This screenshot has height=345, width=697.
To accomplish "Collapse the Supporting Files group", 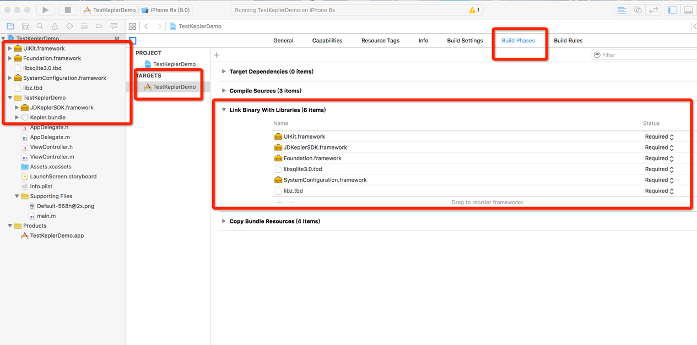I will coord(17,196).
